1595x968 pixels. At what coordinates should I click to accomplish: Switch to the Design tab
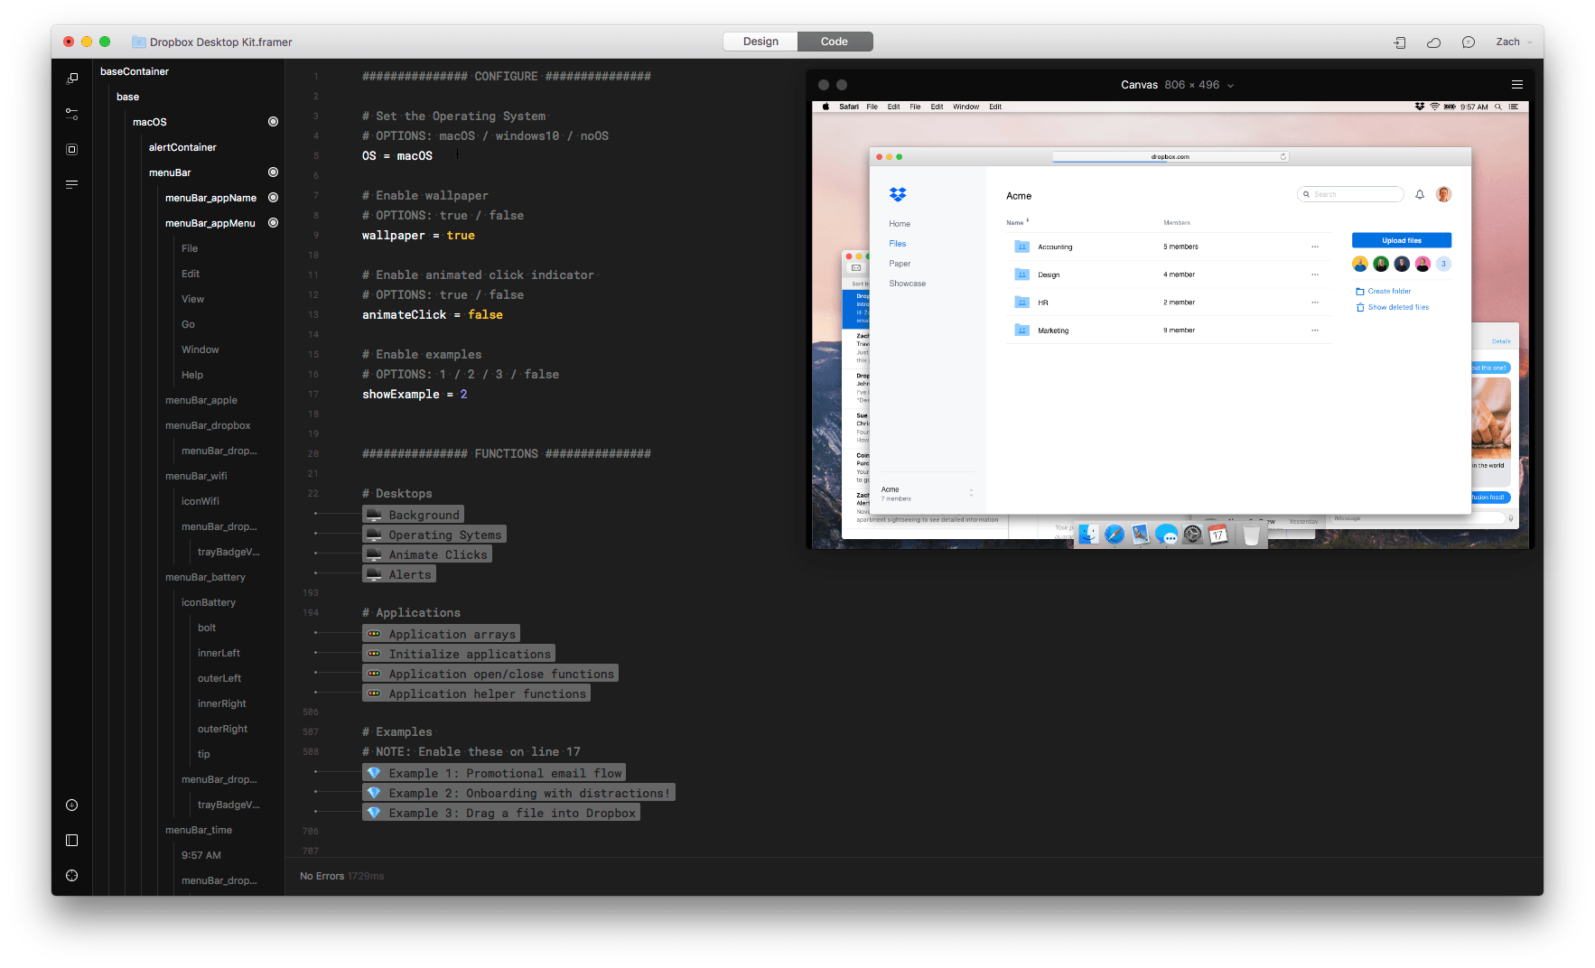click(760, 42)
